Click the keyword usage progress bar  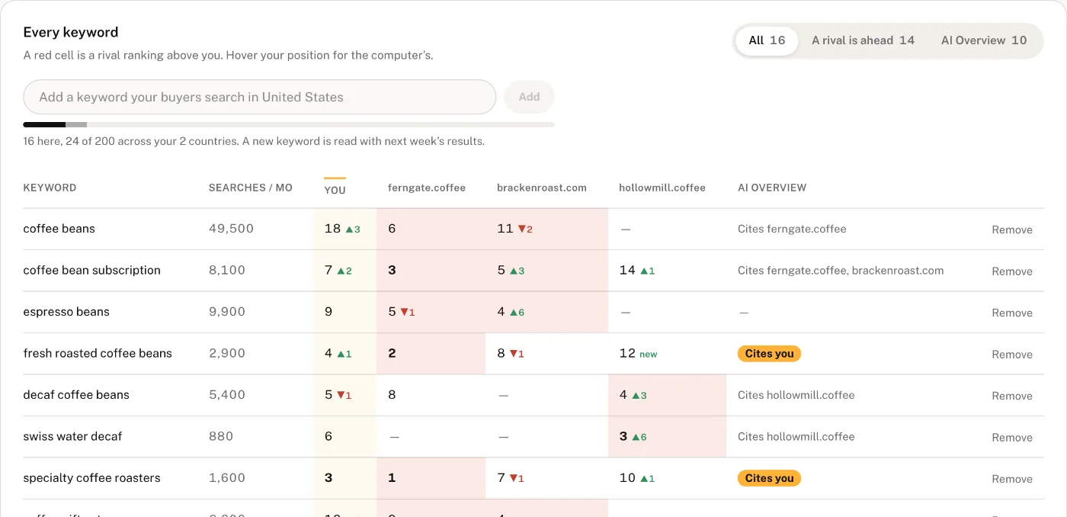289,124
